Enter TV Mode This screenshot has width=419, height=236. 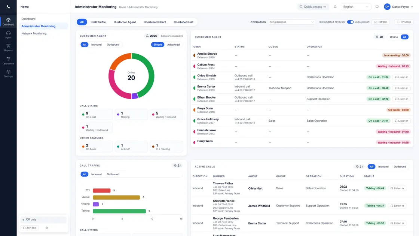coord(404,22)
